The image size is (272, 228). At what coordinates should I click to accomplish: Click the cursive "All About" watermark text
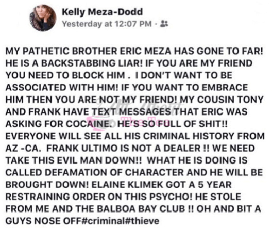tap(139, 106)
